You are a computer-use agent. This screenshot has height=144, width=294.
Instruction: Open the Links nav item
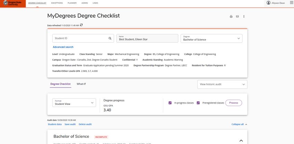(95, 3)
